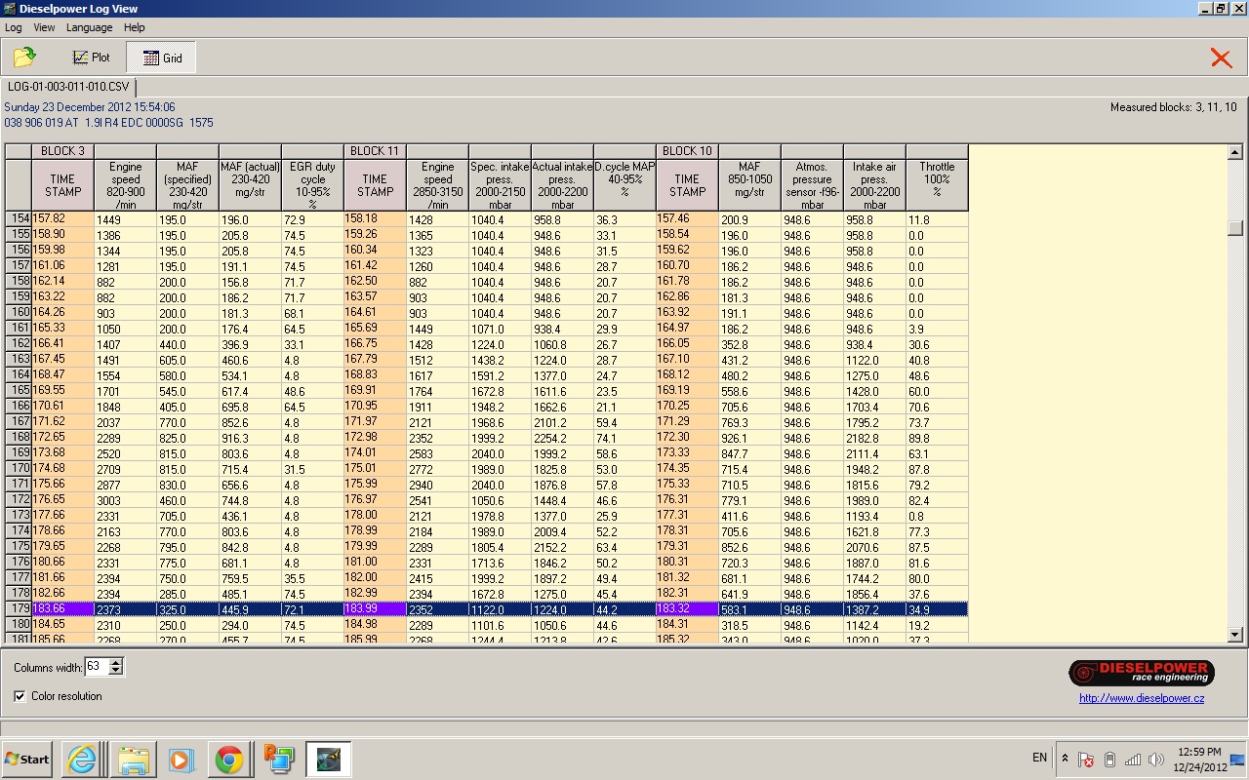Select the Grid view button
Screen dimensions: 1249x780
(162, 58)
